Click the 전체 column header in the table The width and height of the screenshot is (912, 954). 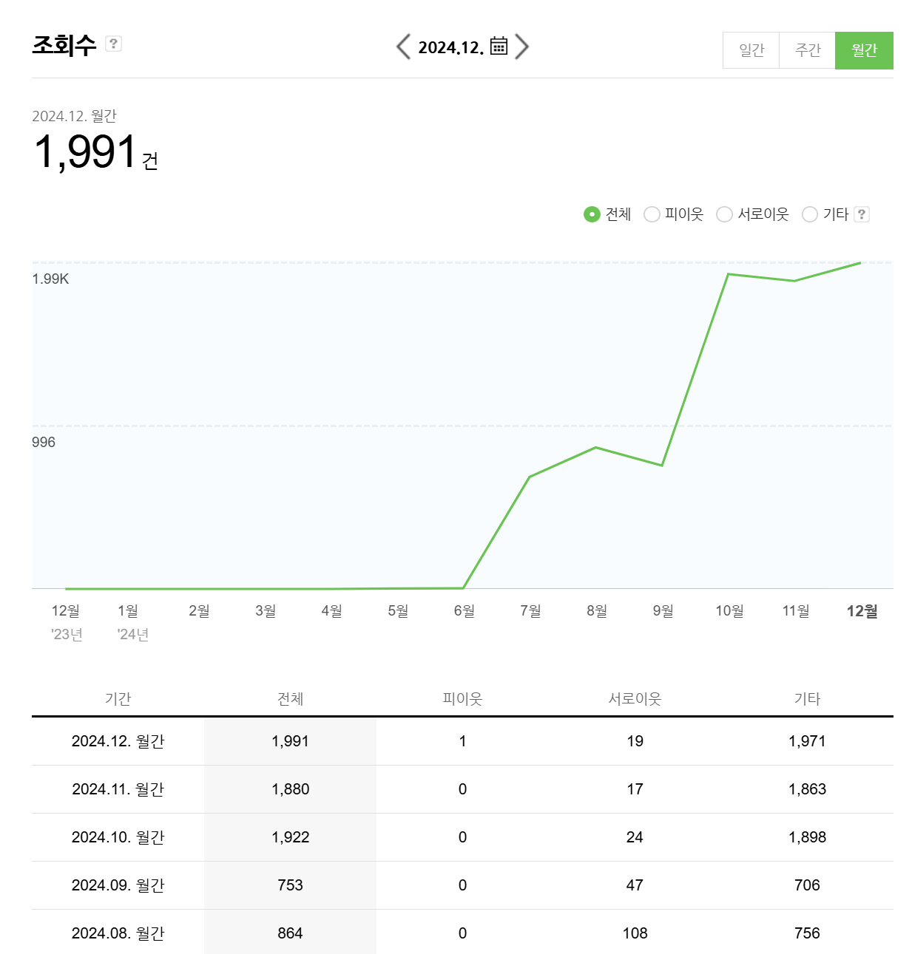pyautogui.click(x=291, y=698)
